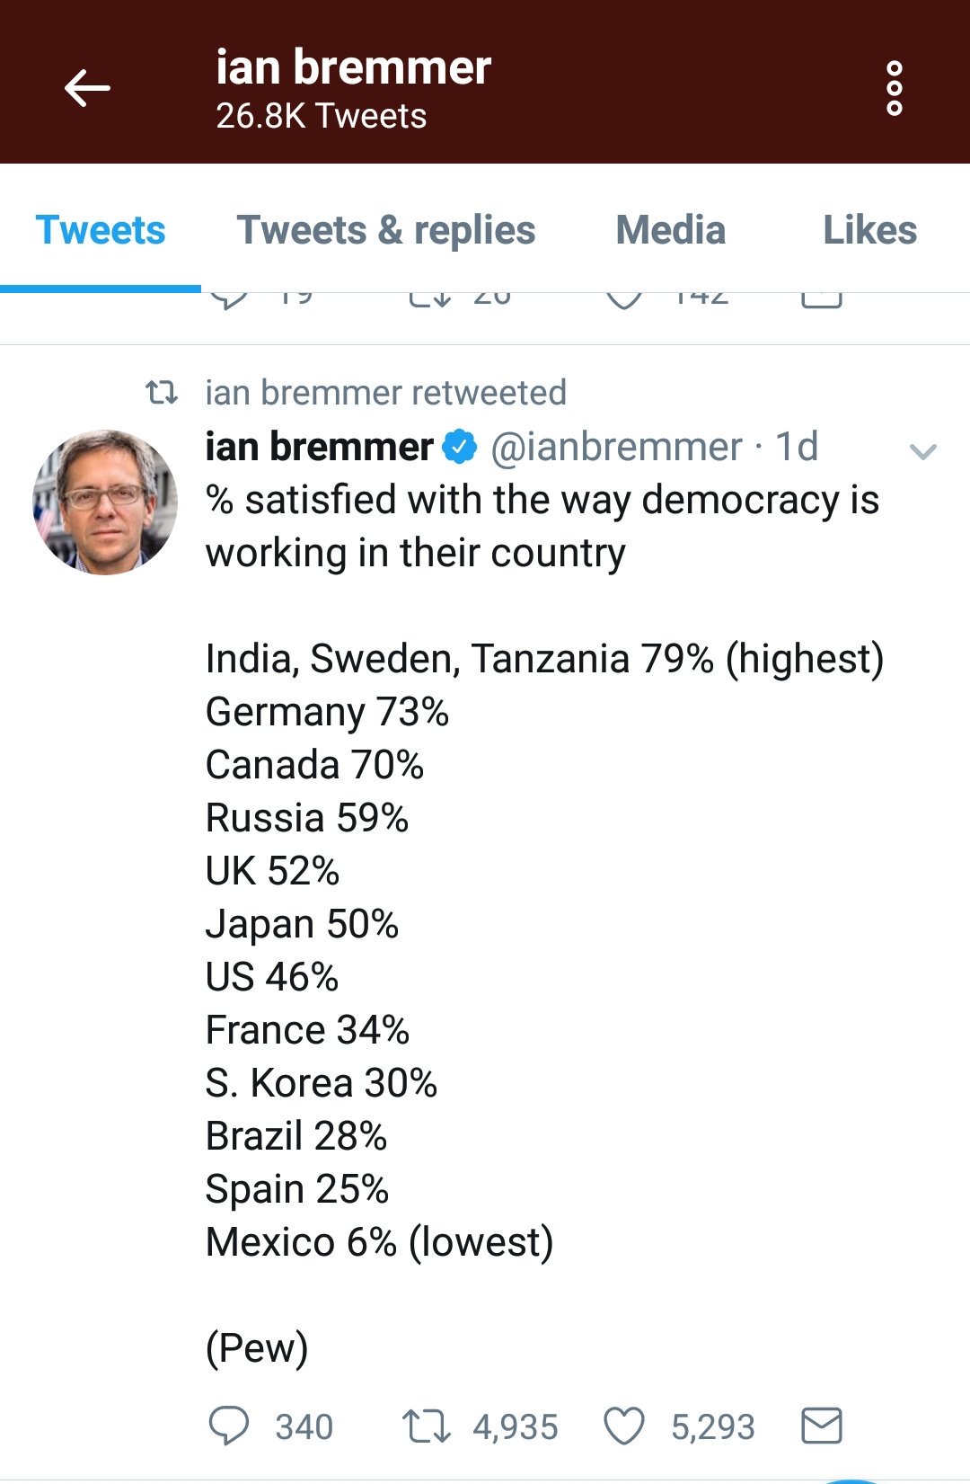Tap the small retweeted indicator icon
The height and width of the screenshot is (1484, 970).
tap(162, 393)
